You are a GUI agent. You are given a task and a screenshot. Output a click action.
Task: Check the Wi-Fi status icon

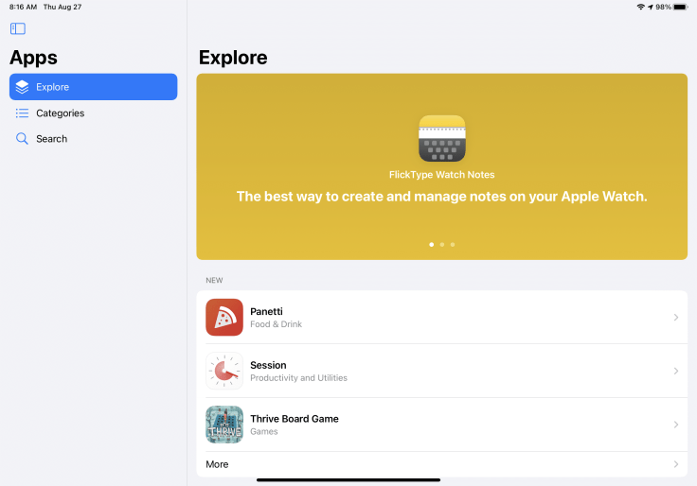640,7
